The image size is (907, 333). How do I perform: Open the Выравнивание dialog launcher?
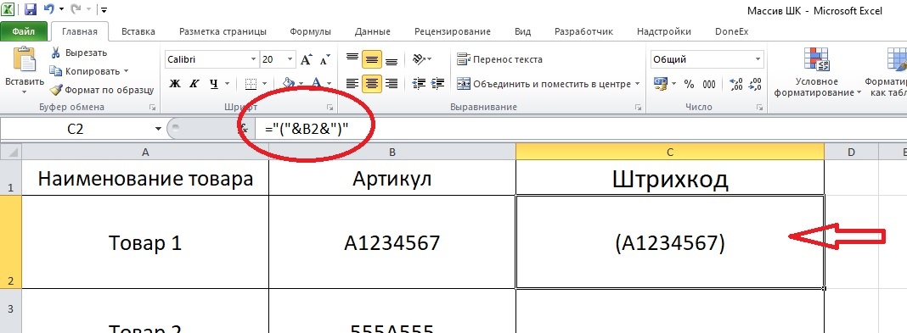click(x=639, y=108)
